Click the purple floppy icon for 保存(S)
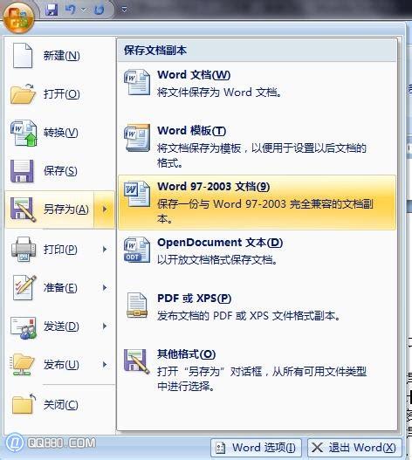Screen dimensions: 412x460 [22, 171]
